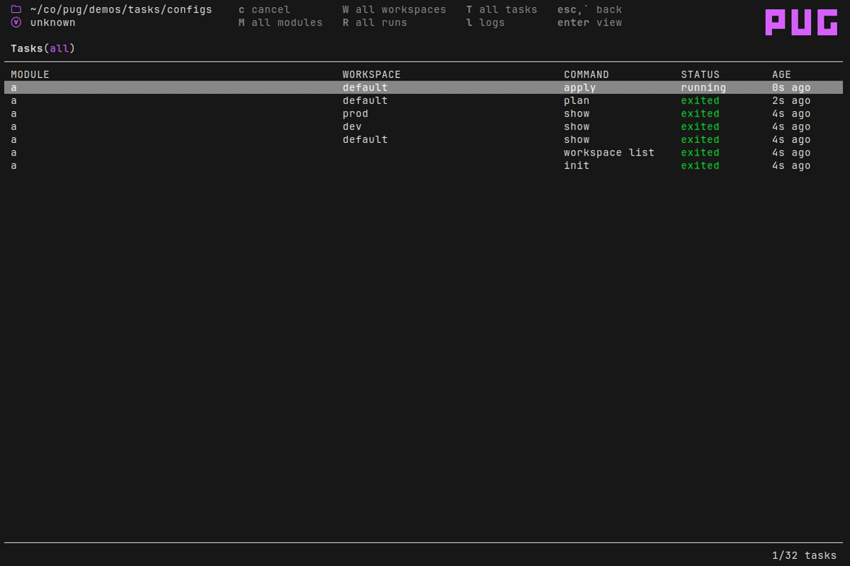
Task: Click the AGE column header
Action: point(781,74)
